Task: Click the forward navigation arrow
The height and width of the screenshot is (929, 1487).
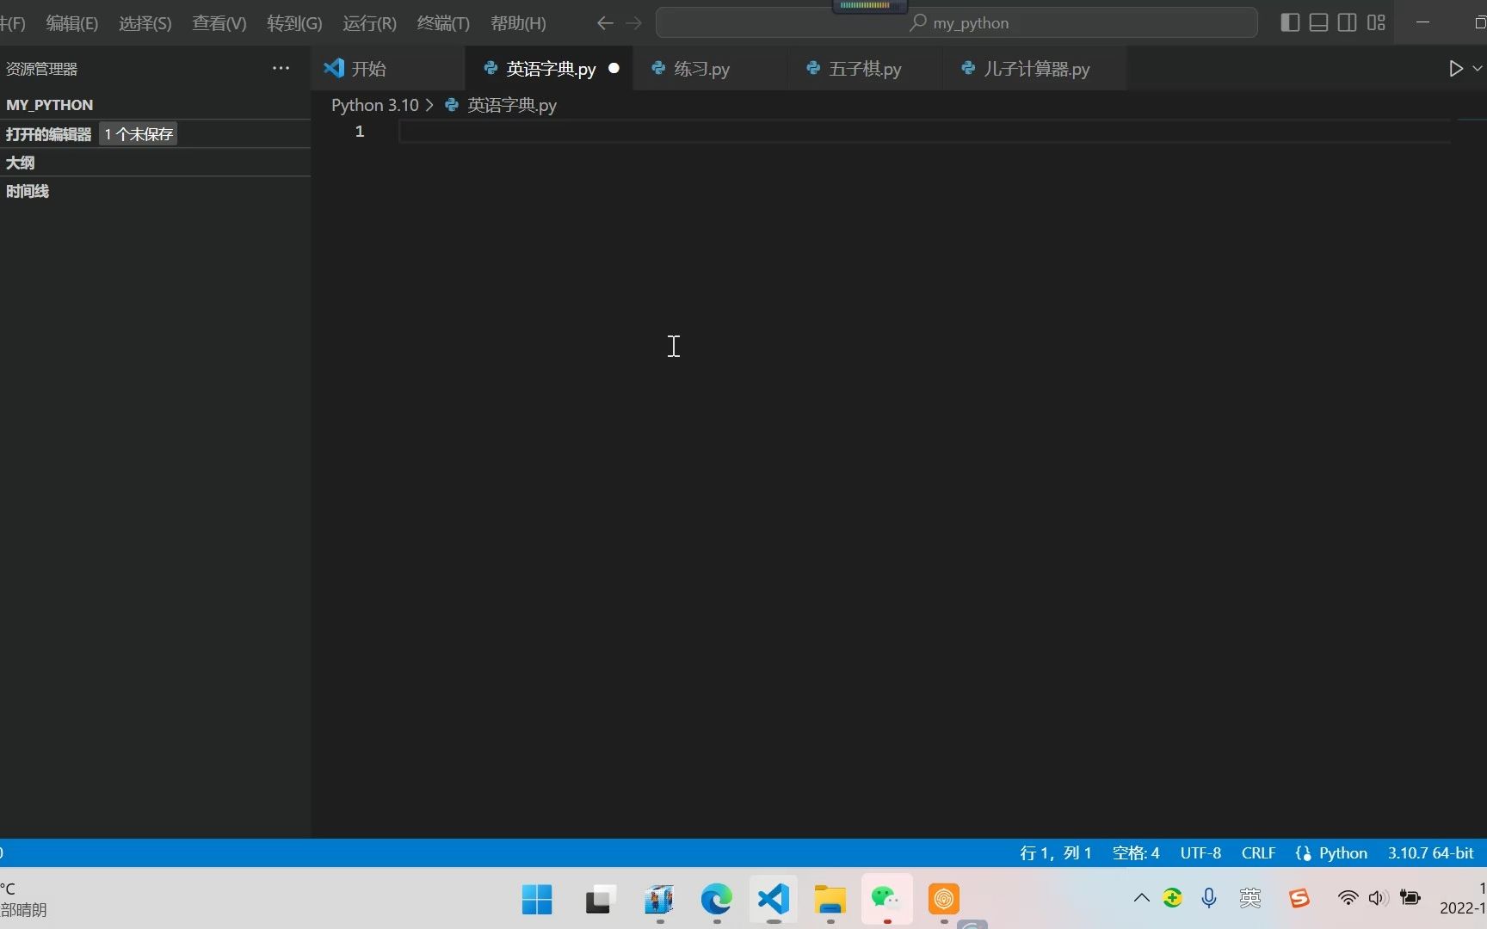Action: [x=634, y=23]
